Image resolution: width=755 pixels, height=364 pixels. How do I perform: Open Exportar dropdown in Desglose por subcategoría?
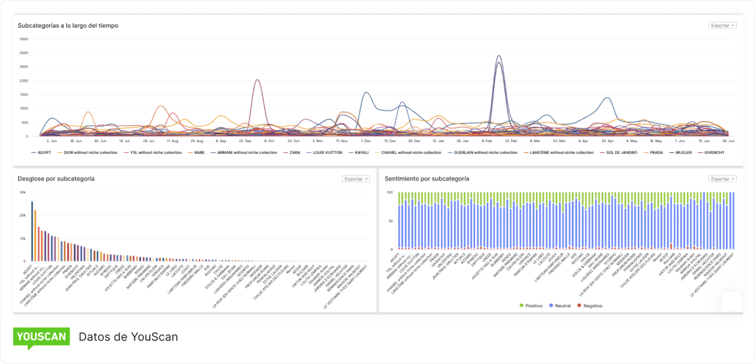(x=356, y=179)
